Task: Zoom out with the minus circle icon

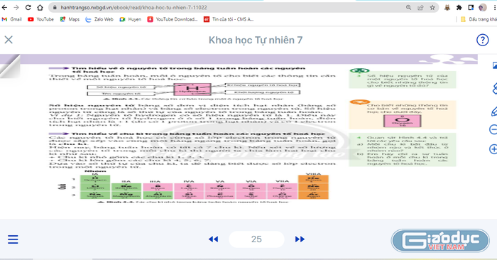Action: point(493,130)
